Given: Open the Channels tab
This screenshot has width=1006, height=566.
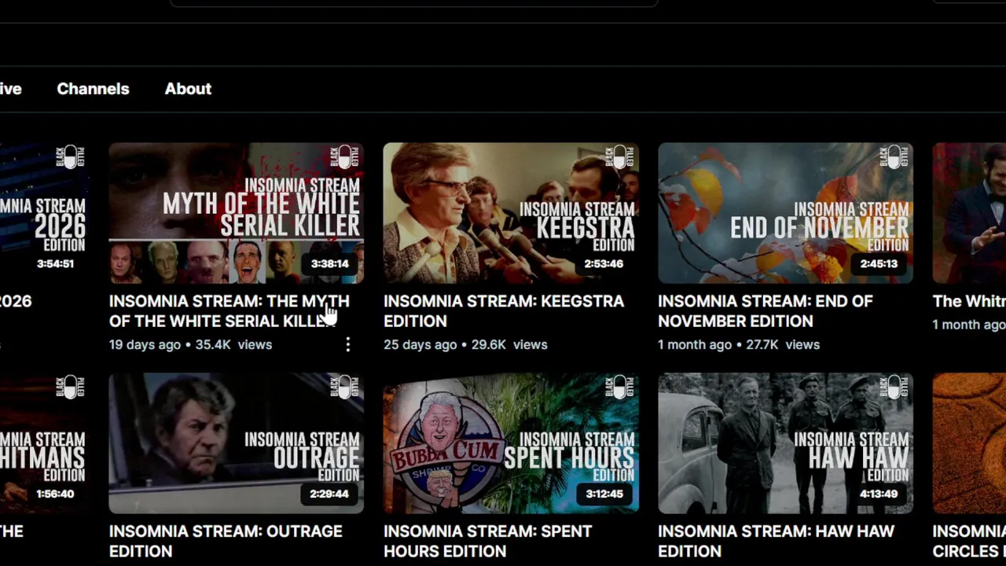Looking at the screenshot, I should (93, 89).
